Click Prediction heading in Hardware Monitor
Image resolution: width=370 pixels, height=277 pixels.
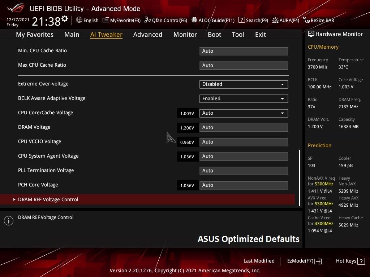coord(319,145)
